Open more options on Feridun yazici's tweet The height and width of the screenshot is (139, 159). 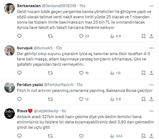tap(151, 84)
